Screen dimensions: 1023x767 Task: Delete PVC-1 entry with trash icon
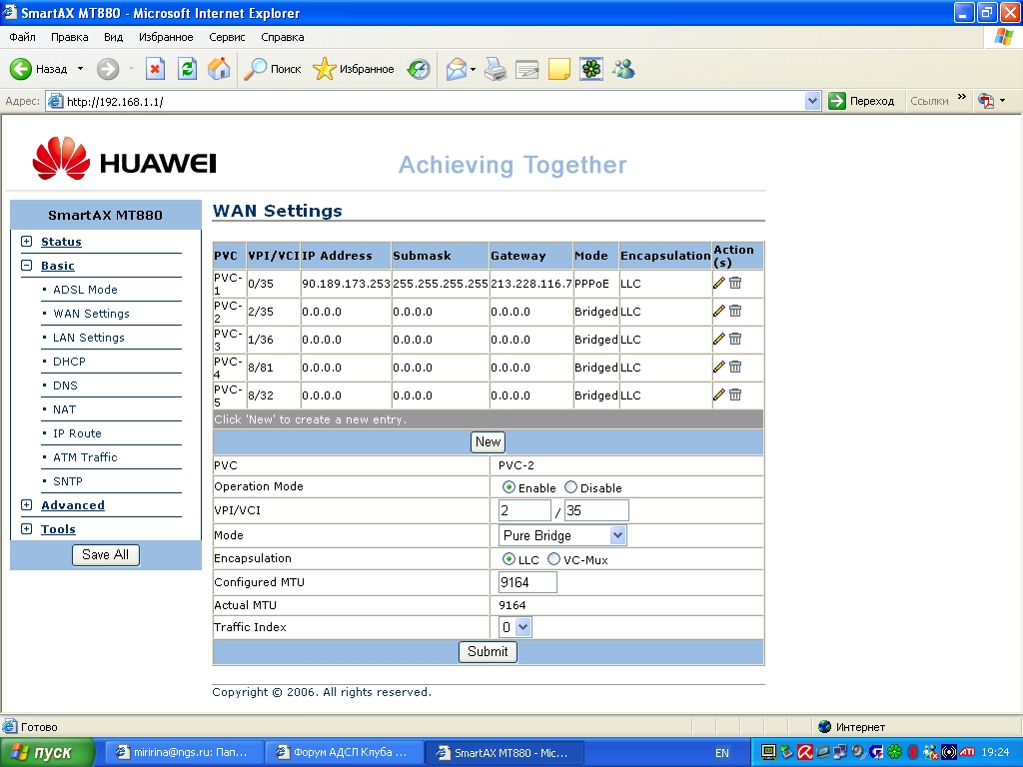click(735, 283)
